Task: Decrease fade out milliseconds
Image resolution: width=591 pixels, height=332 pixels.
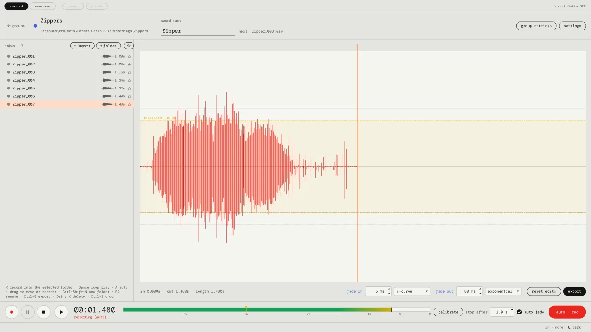Action: click(480, 294)
